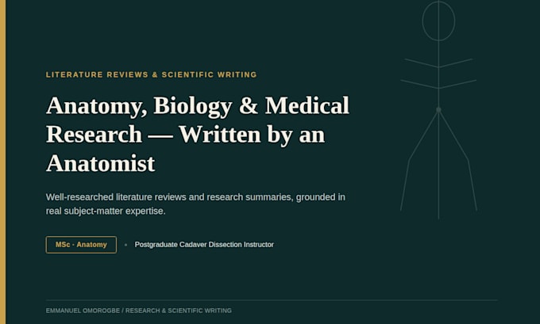
Task: Click the skeleton figure's pelvis joint dot
Action: pos(438,110)
